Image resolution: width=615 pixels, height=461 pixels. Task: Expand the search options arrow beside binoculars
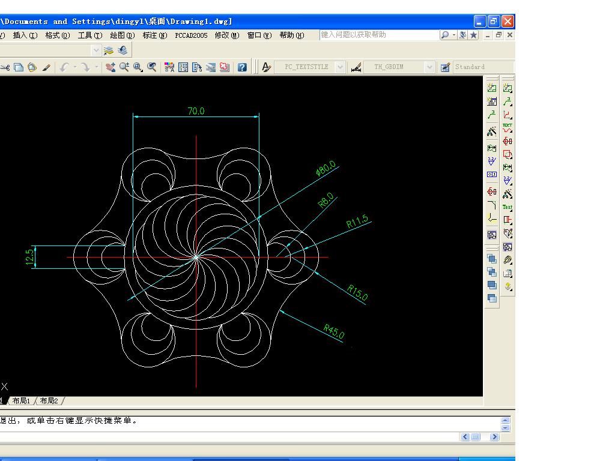[454, 35]
